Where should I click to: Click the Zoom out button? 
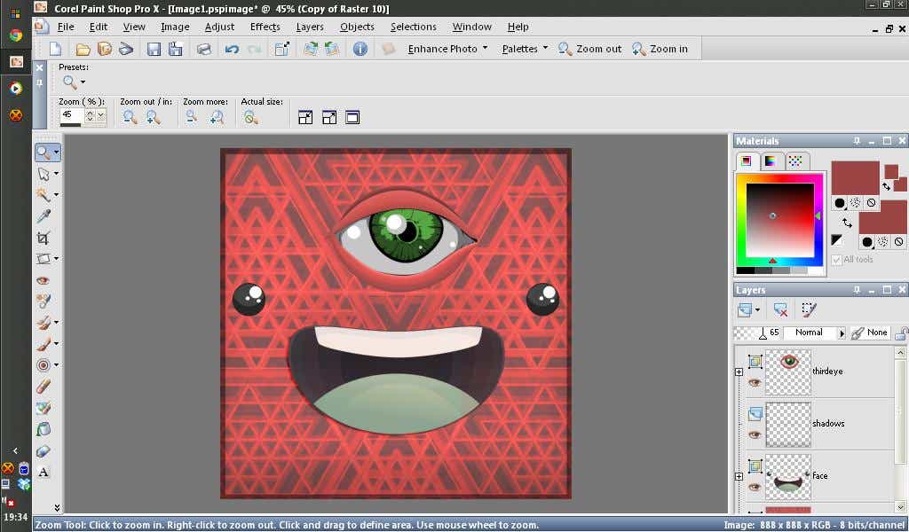coord(589,49)
